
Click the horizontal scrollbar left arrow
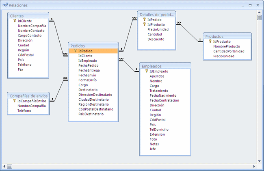tap(4, 166)
